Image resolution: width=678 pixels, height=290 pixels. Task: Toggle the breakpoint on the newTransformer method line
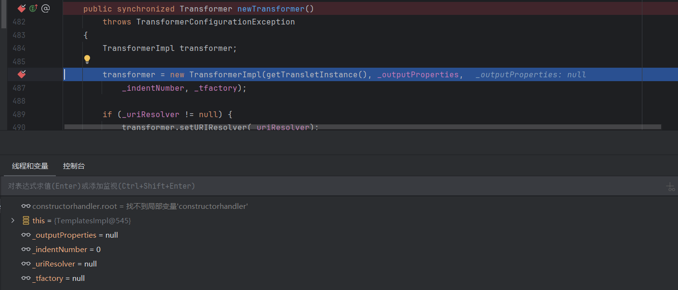pyautogui.click(x=22, y=8)
